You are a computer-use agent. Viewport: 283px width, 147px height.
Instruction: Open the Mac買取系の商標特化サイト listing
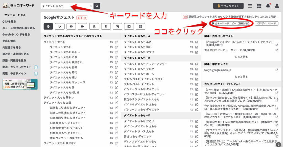[240, 124]
